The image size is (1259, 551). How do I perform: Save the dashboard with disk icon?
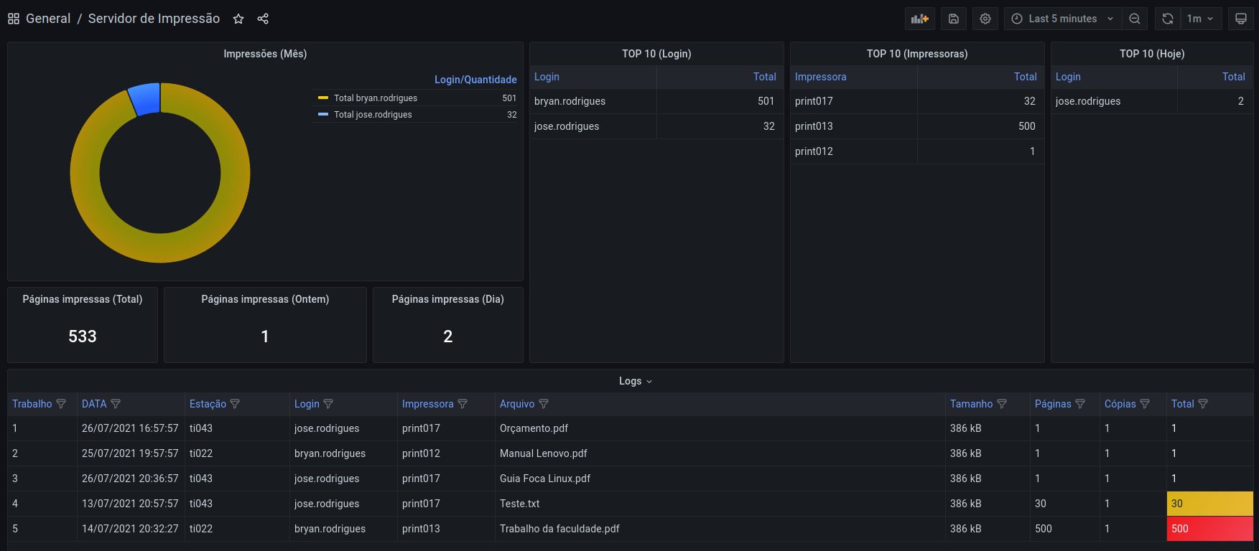[954, 19]
